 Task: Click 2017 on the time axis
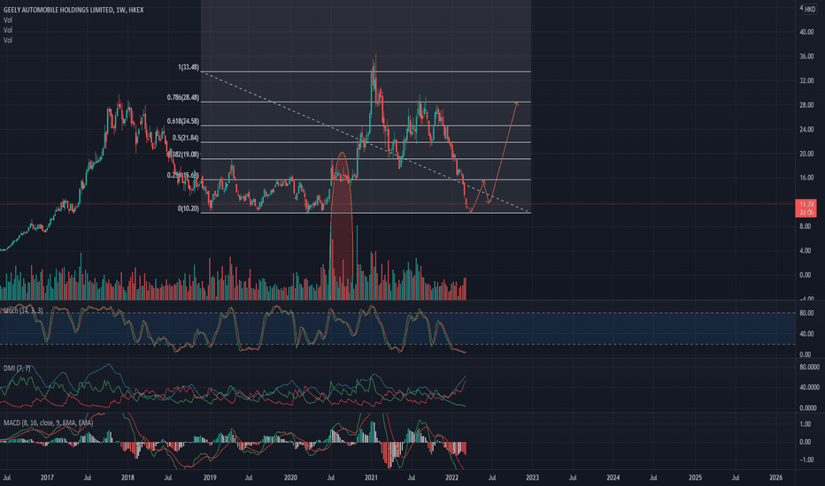tap(47, 477)
